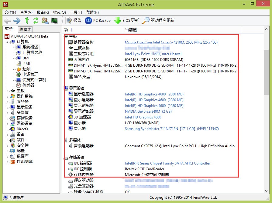
Task: Expand the 显示设备 tree node
Action: (x=8, y=107)
